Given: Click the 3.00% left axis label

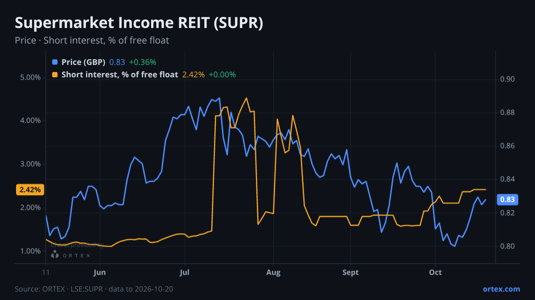Looking at the screenshot, I should pyautogui.click(x=30, y=164).
